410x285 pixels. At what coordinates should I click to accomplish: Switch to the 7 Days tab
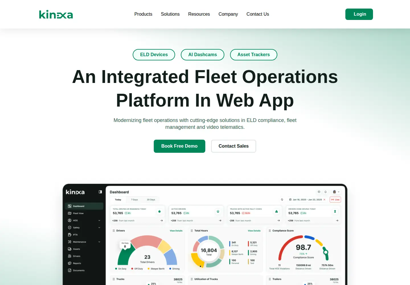[x=134, y=199]
